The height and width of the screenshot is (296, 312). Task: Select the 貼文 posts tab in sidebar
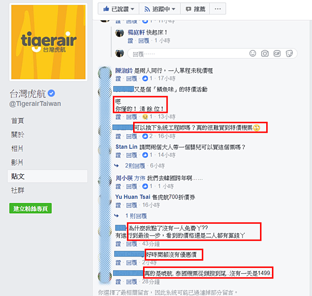47,176
